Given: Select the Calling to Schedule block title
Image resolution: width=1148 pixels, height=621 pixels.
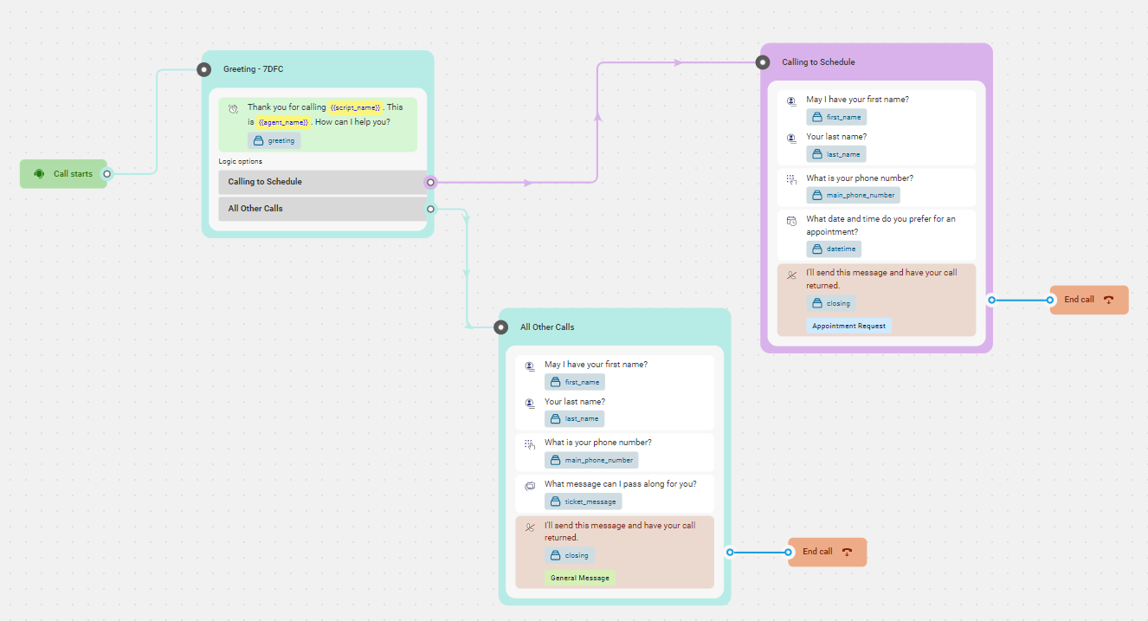Looking at the screenshot, I should [x=818, y=62].
